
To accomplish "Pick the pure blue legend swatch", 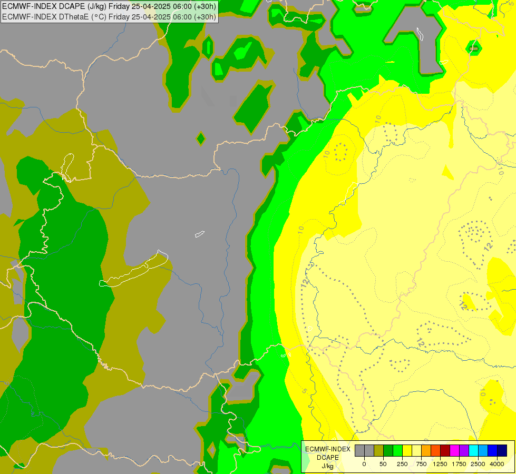I will tap(493, 451).
